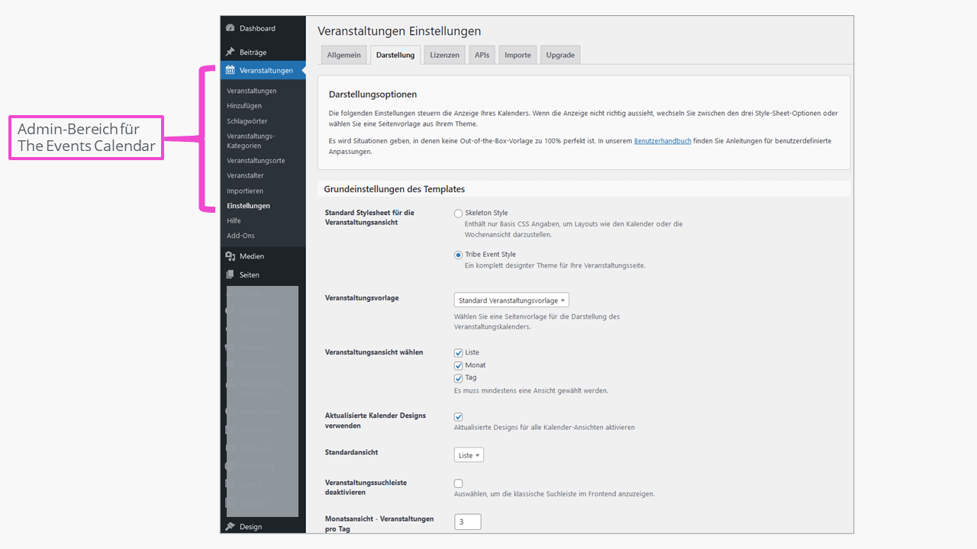Click the Veranstaltungen Einstellungen page heading
The width and height of the screenshot is (977, 549).
(399, 31)
